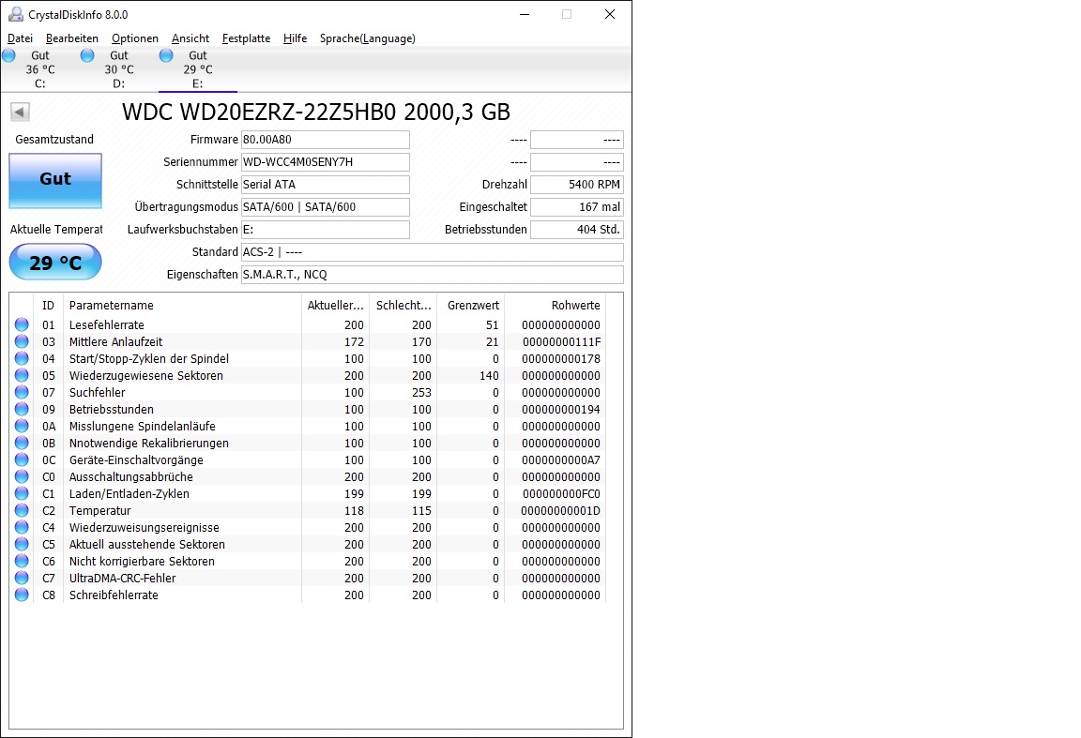Open the Datei menu

pos(20,38)
